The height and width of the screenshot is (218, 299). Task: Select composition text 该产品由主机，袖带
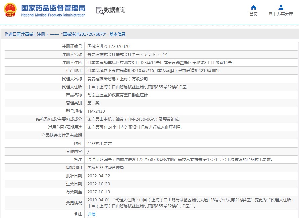(134, 119)
